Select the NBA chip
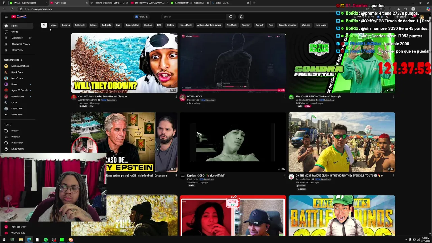This screenshot has height=243, width=432. pos(159,25)
